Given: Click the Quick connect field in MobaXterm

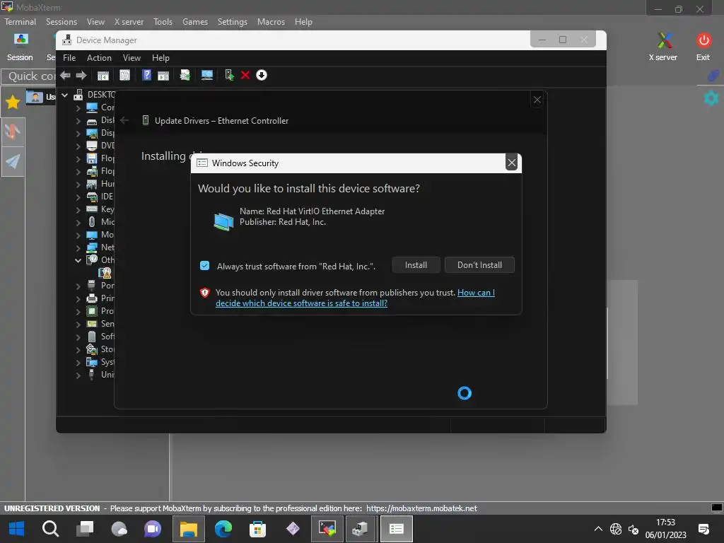Looking at the screenshot, I should pos(28,76).
